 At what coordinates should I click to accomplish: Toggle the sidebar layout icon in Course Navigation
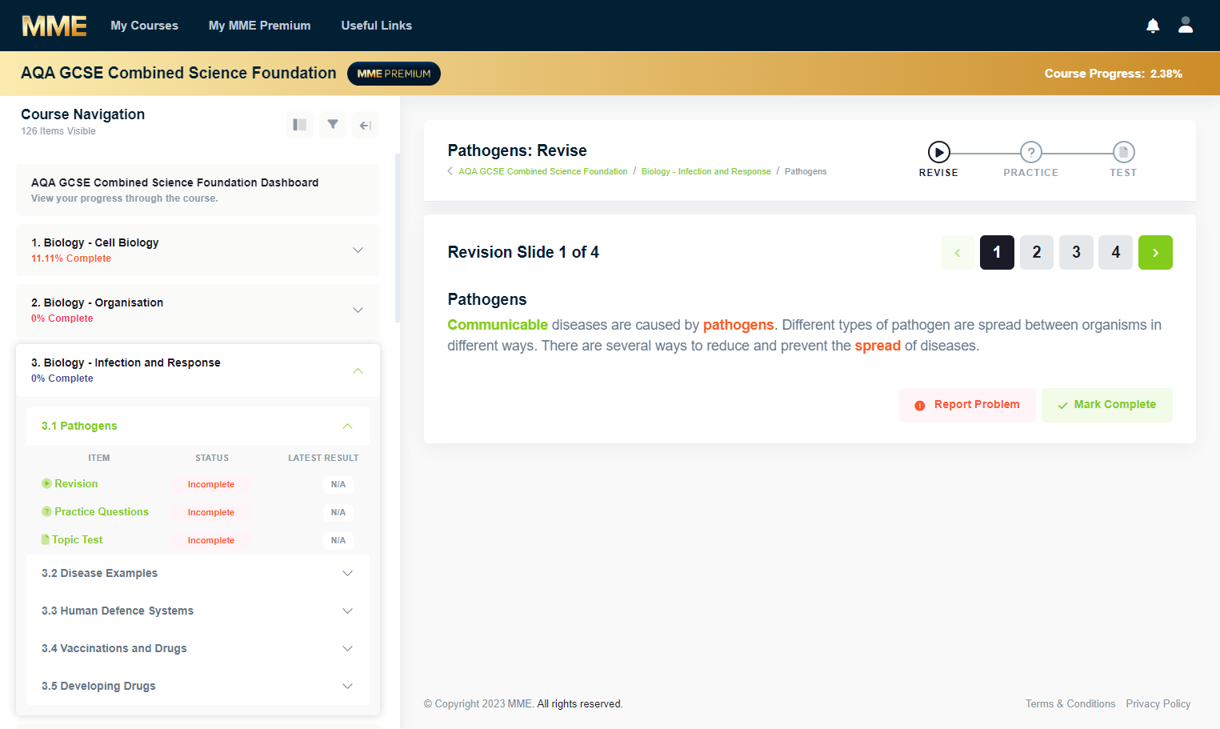point(300,125)
